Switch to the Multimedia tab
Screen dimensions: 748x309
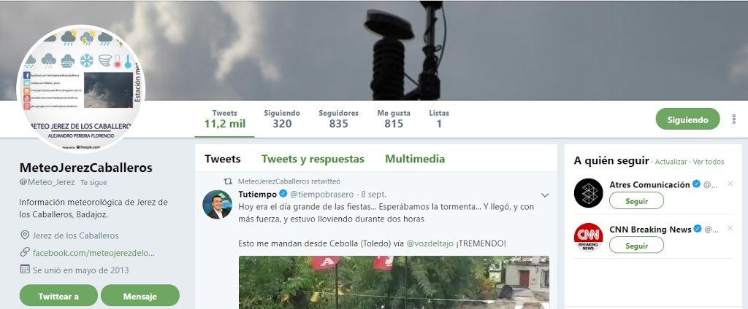click(x=415, y=159)
